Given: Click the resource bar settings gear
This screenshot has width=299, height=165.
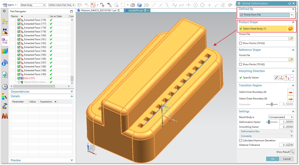Looking at the screenshot, I should [4, 11].
